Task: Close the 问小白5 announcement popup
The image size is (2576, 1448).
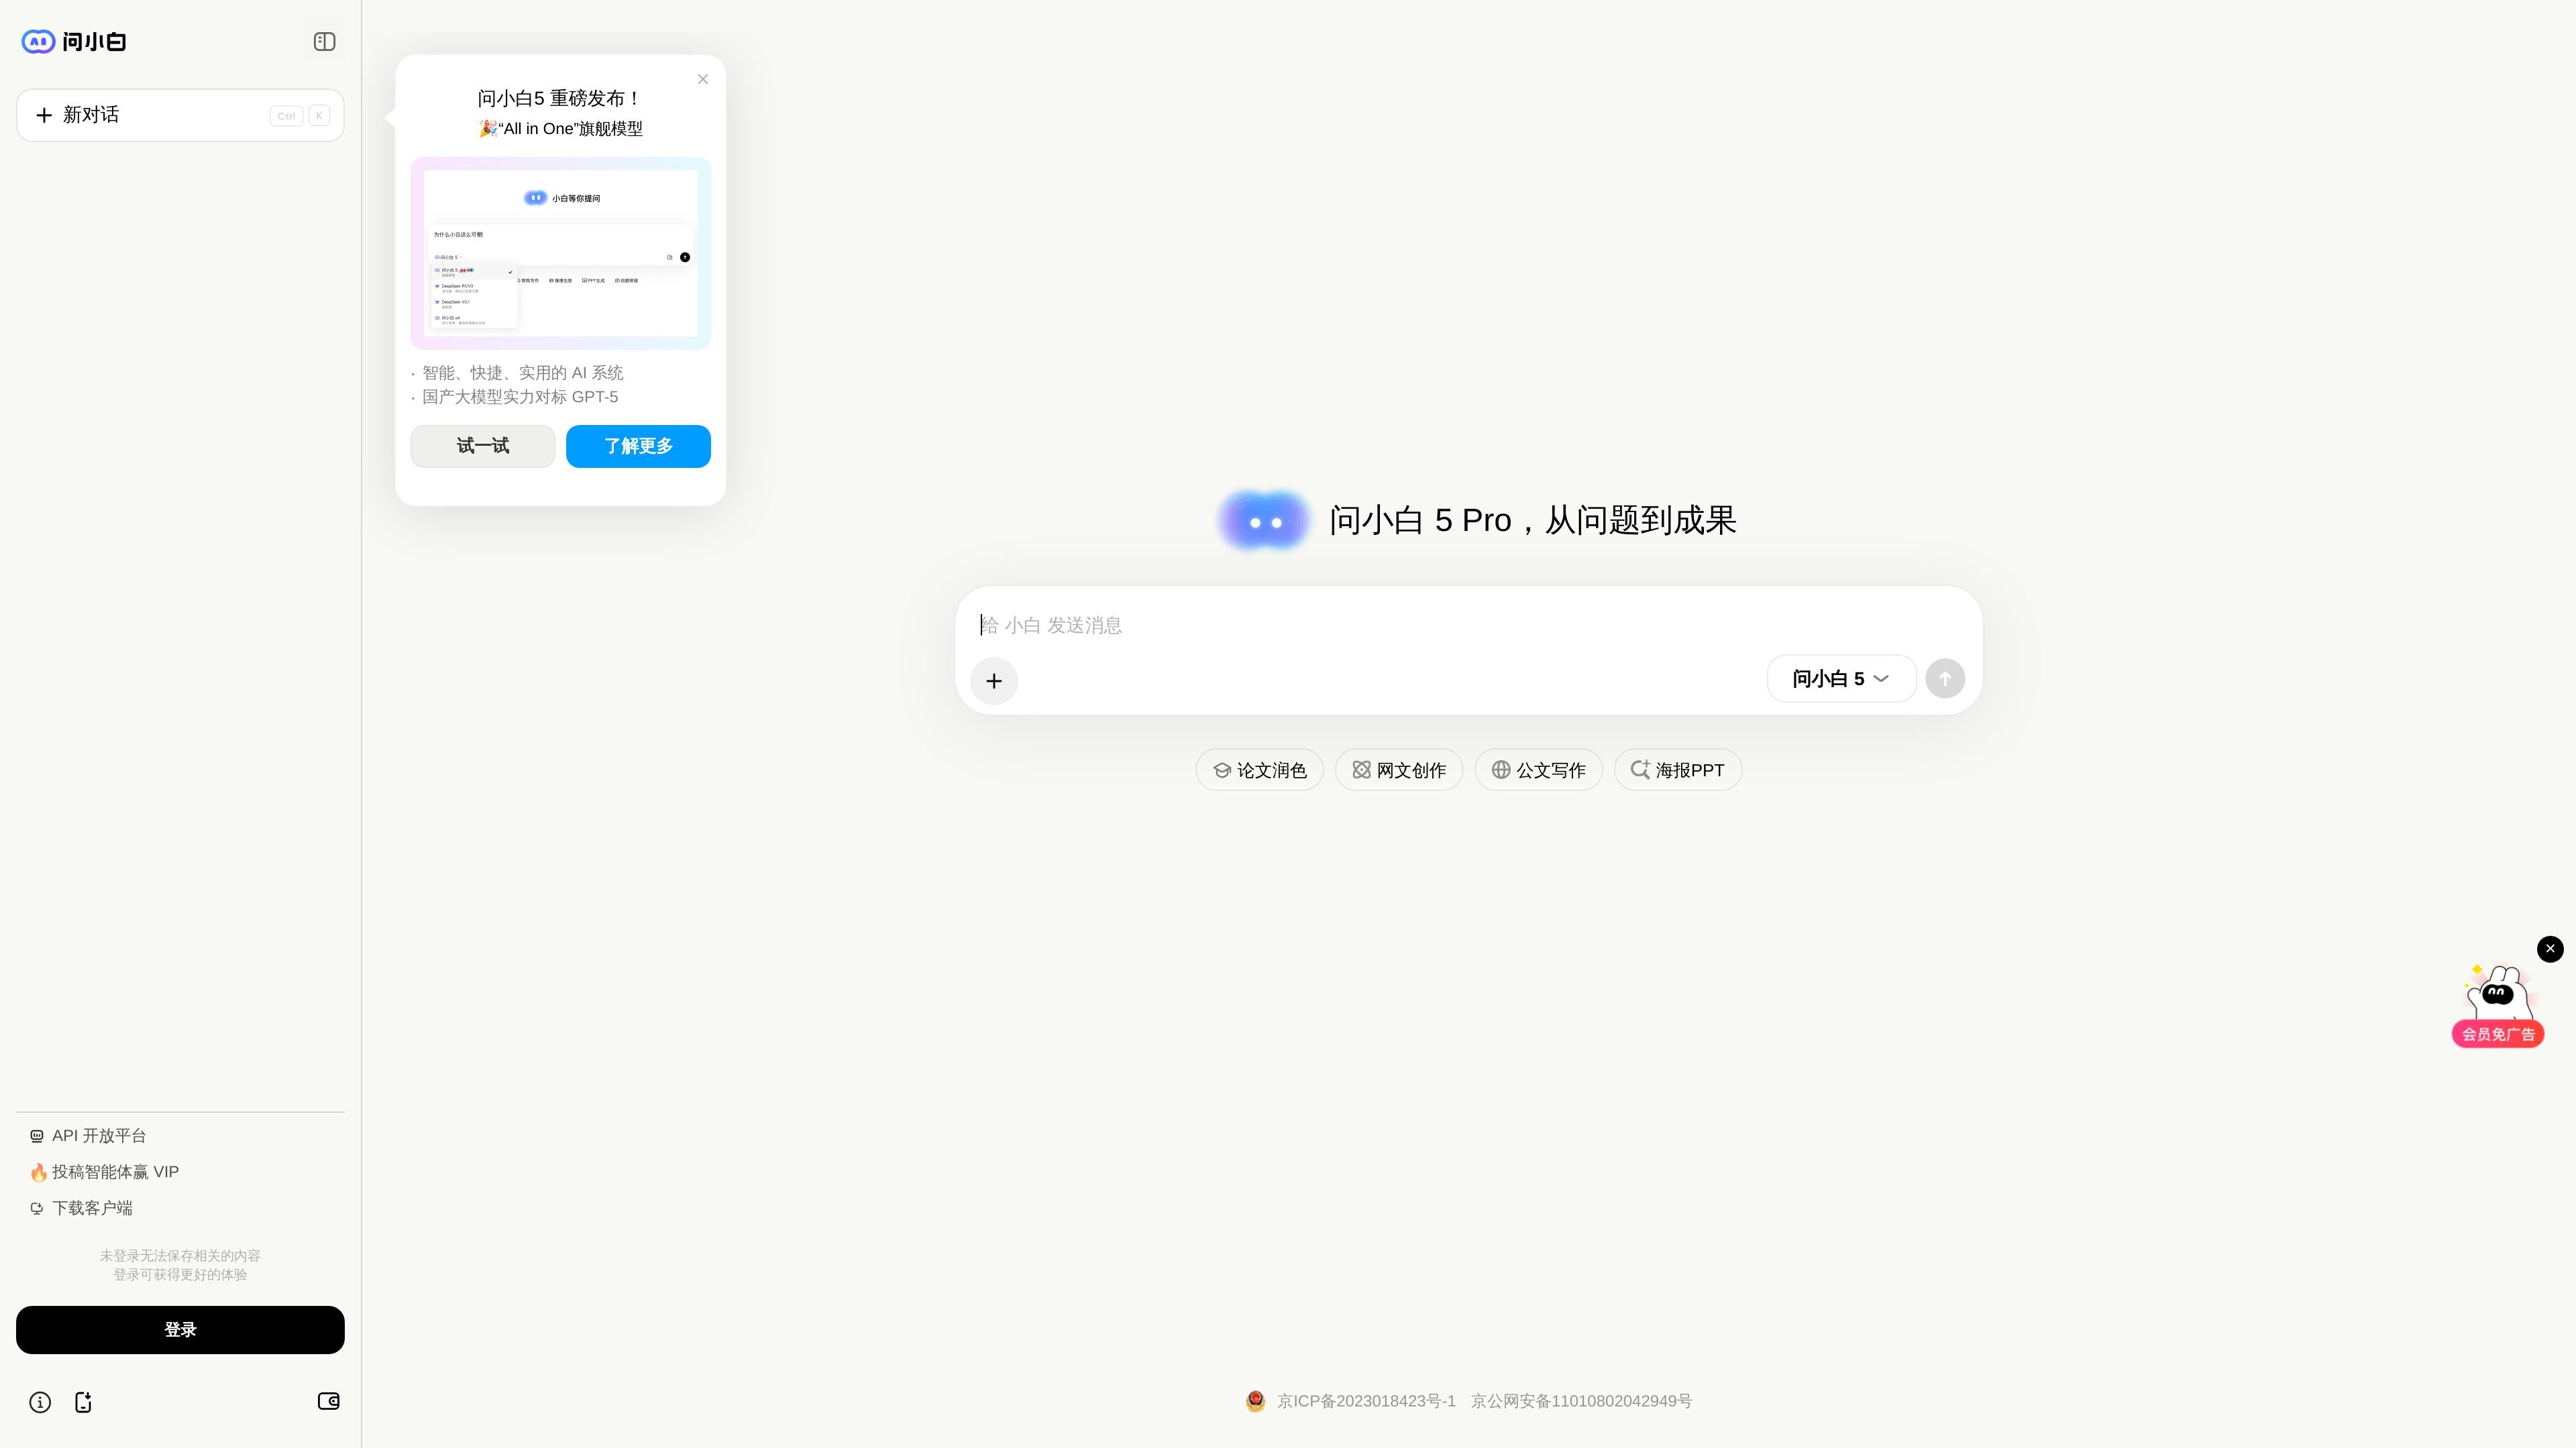Action: coord(703,79)
